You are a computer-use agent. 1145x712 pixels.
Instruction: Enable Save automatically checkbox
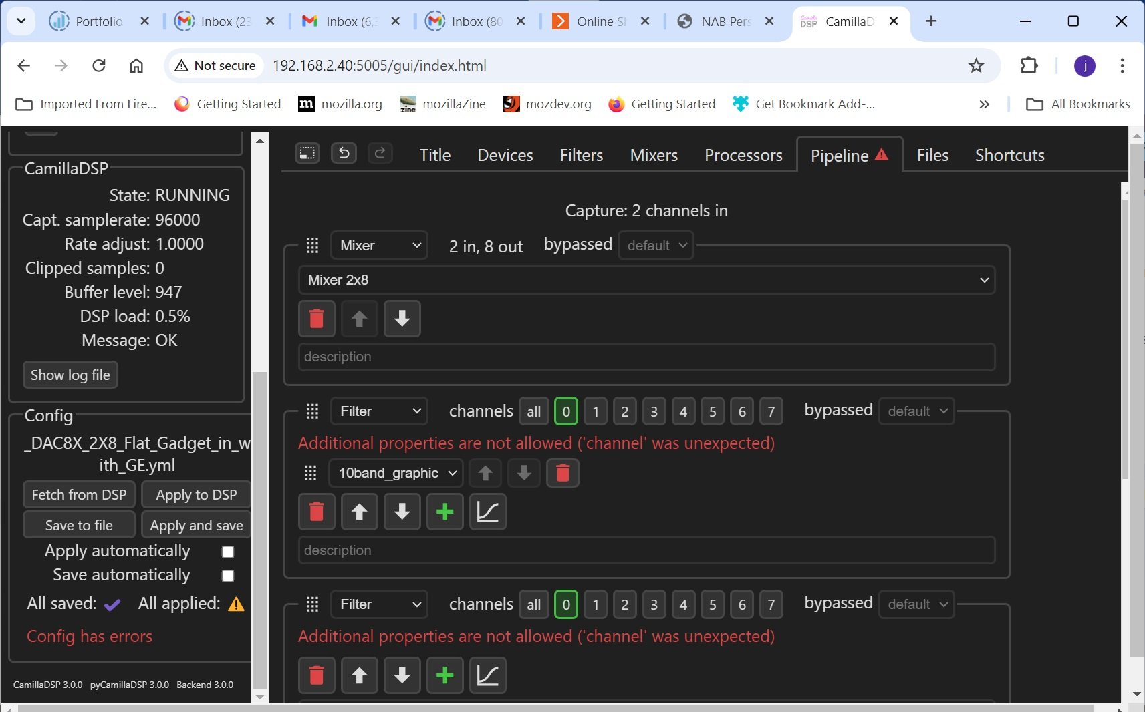tap(228, 576)
